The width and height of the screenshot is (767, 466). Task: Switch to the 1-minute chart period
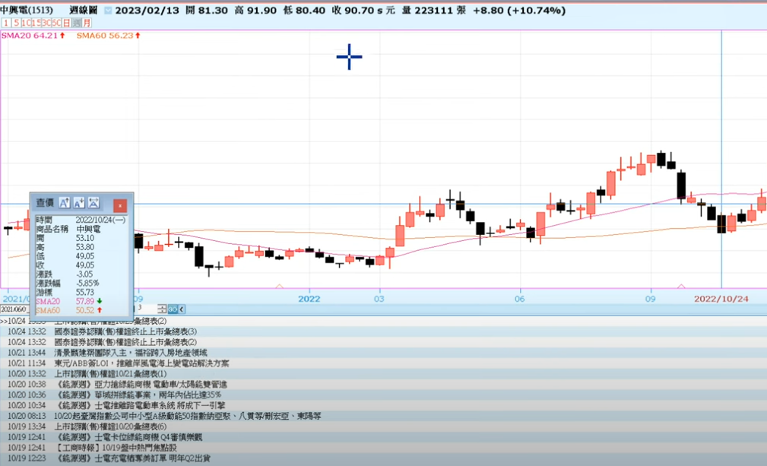[6, 24]
